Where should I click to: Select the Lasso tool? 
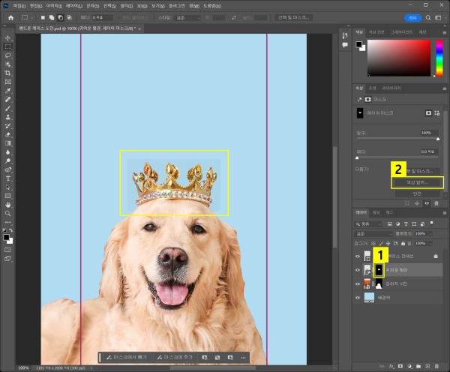7,55
